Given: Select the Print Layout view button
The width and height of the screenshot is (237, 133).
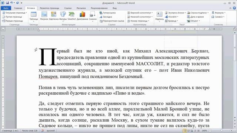Looking at the screenshot, I should click(185, 131).
